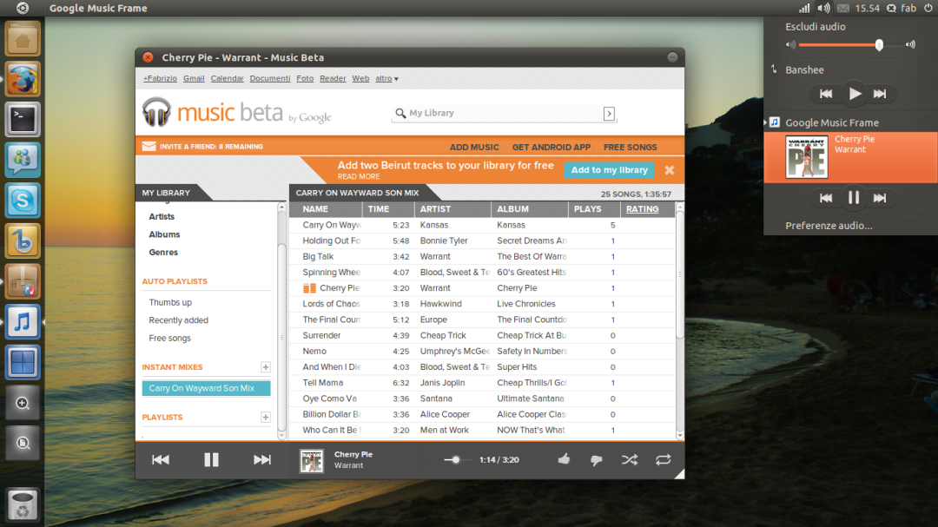938x527 pixels.
Task: Give thumbs down to Cherry Pie
Action: coord(597,460)
